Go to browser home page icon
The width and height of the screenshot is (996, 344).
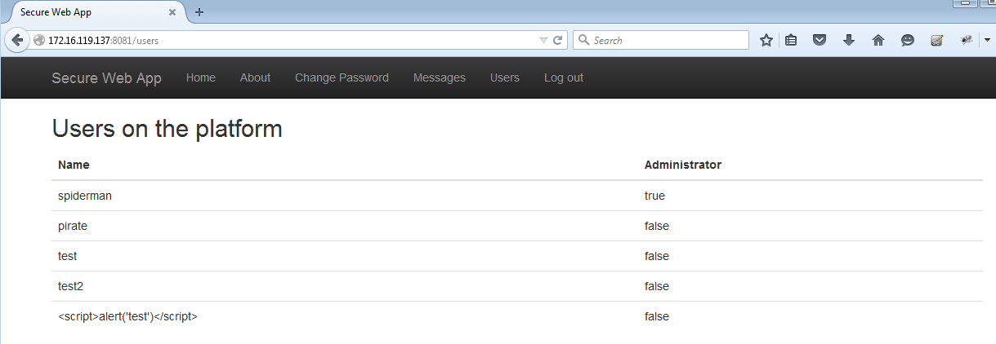pyautogui.click(x=878, y=40)
